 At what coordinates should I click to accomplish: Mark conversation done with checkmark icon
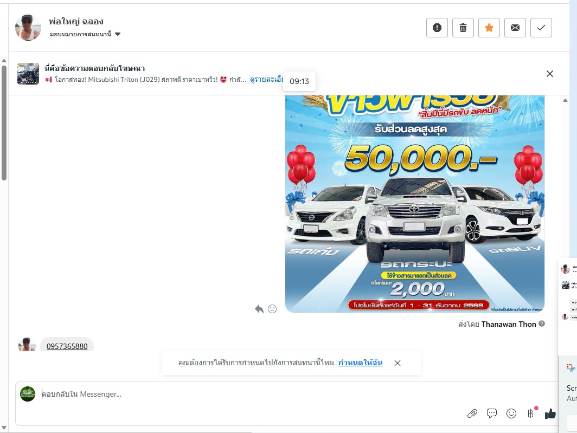pos(541,28)
